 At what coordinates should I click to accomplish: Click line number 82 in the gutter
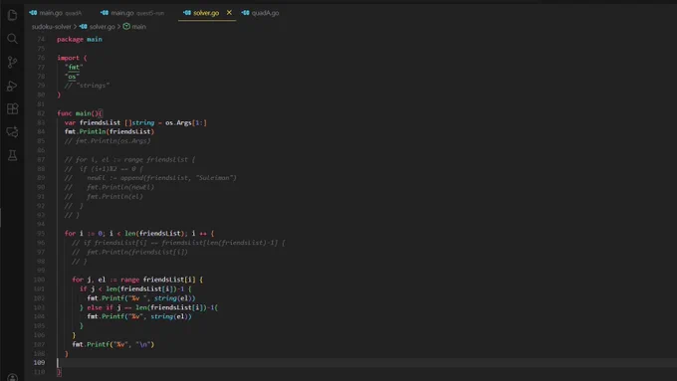pyautogui.click(x=41, y=113)
